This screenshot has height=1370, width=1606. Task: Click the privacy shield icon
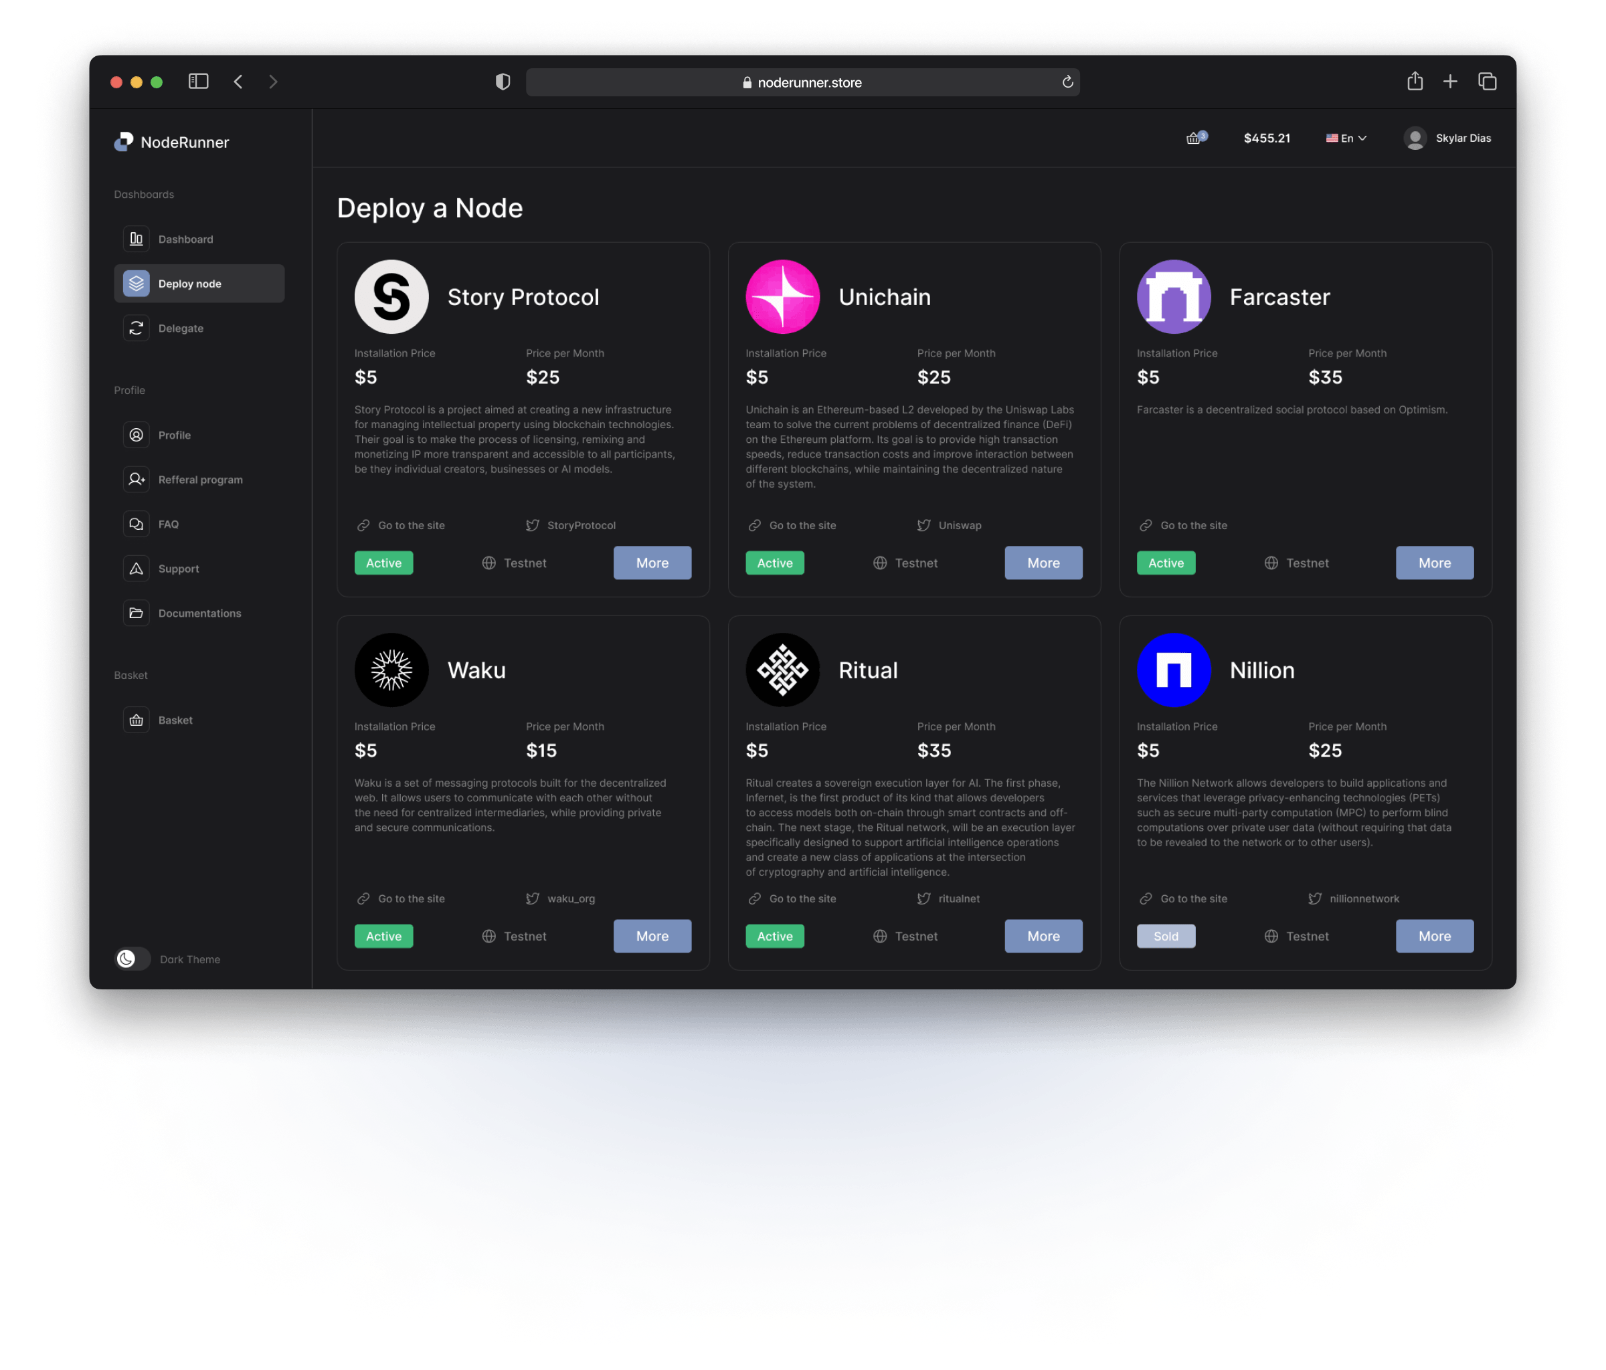tap(503, 82)
